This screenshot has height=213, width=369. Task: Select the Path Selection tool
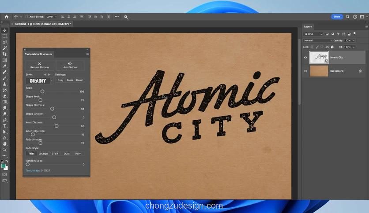pyautogui.click(x=4, y=132)
